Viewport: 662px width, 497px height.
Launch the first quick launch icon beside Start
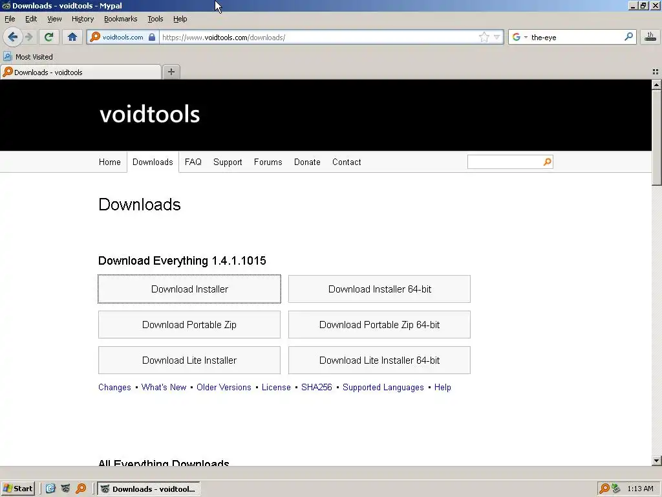[50, 489]
